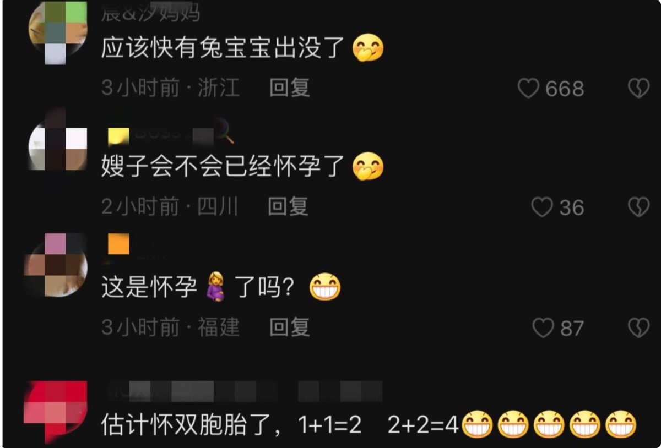Like the comment with 668 likes
661x448 pixels.
click(528, 88)
